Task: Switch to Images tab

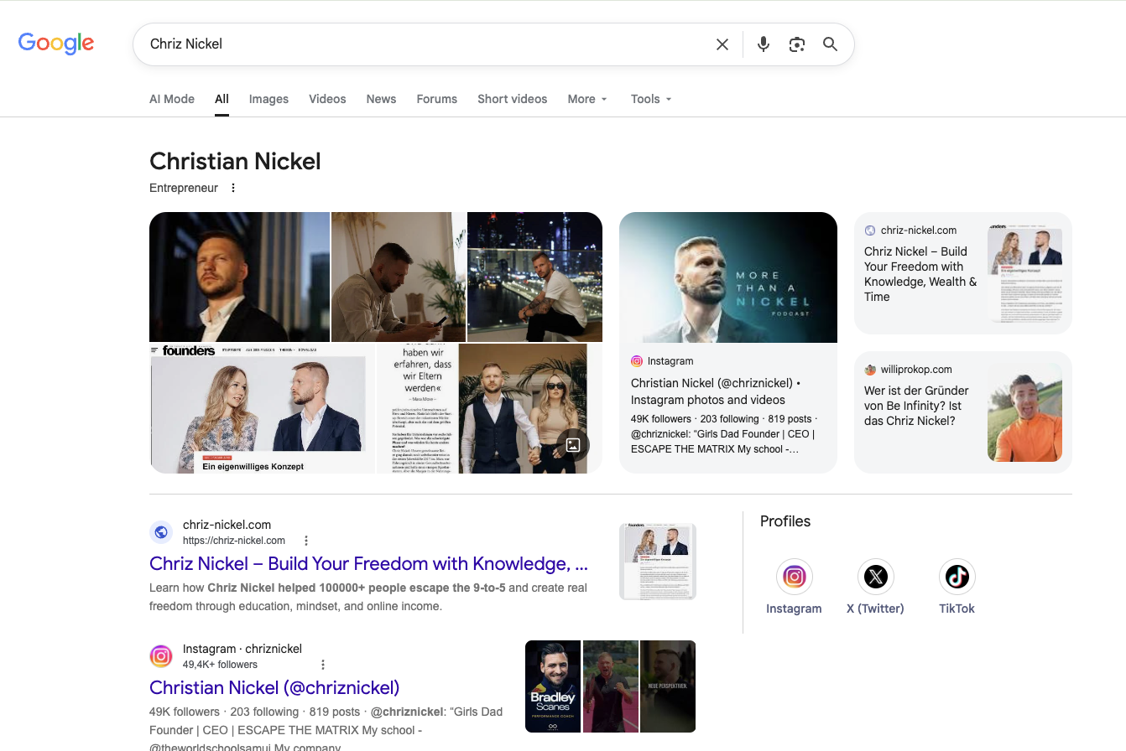Action: (x=268, y=99)
